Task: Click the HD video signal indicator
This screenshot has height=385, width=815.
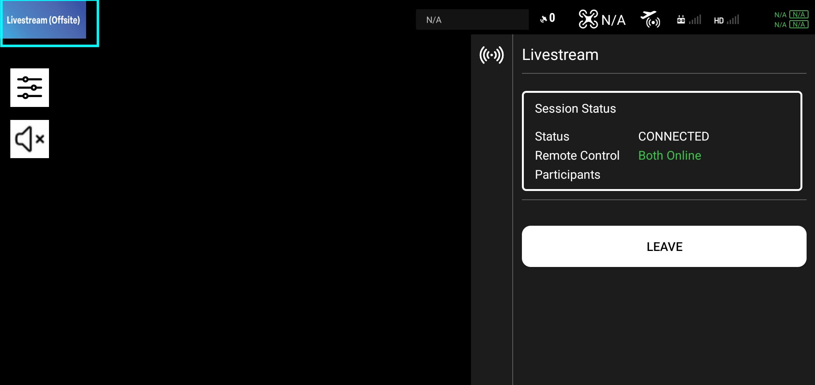Action: [x=726, y=20]
